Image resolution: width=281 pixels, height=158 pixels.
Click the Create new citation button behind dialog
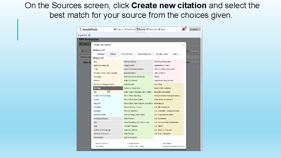pyautogui.click(x=85, y=44)
